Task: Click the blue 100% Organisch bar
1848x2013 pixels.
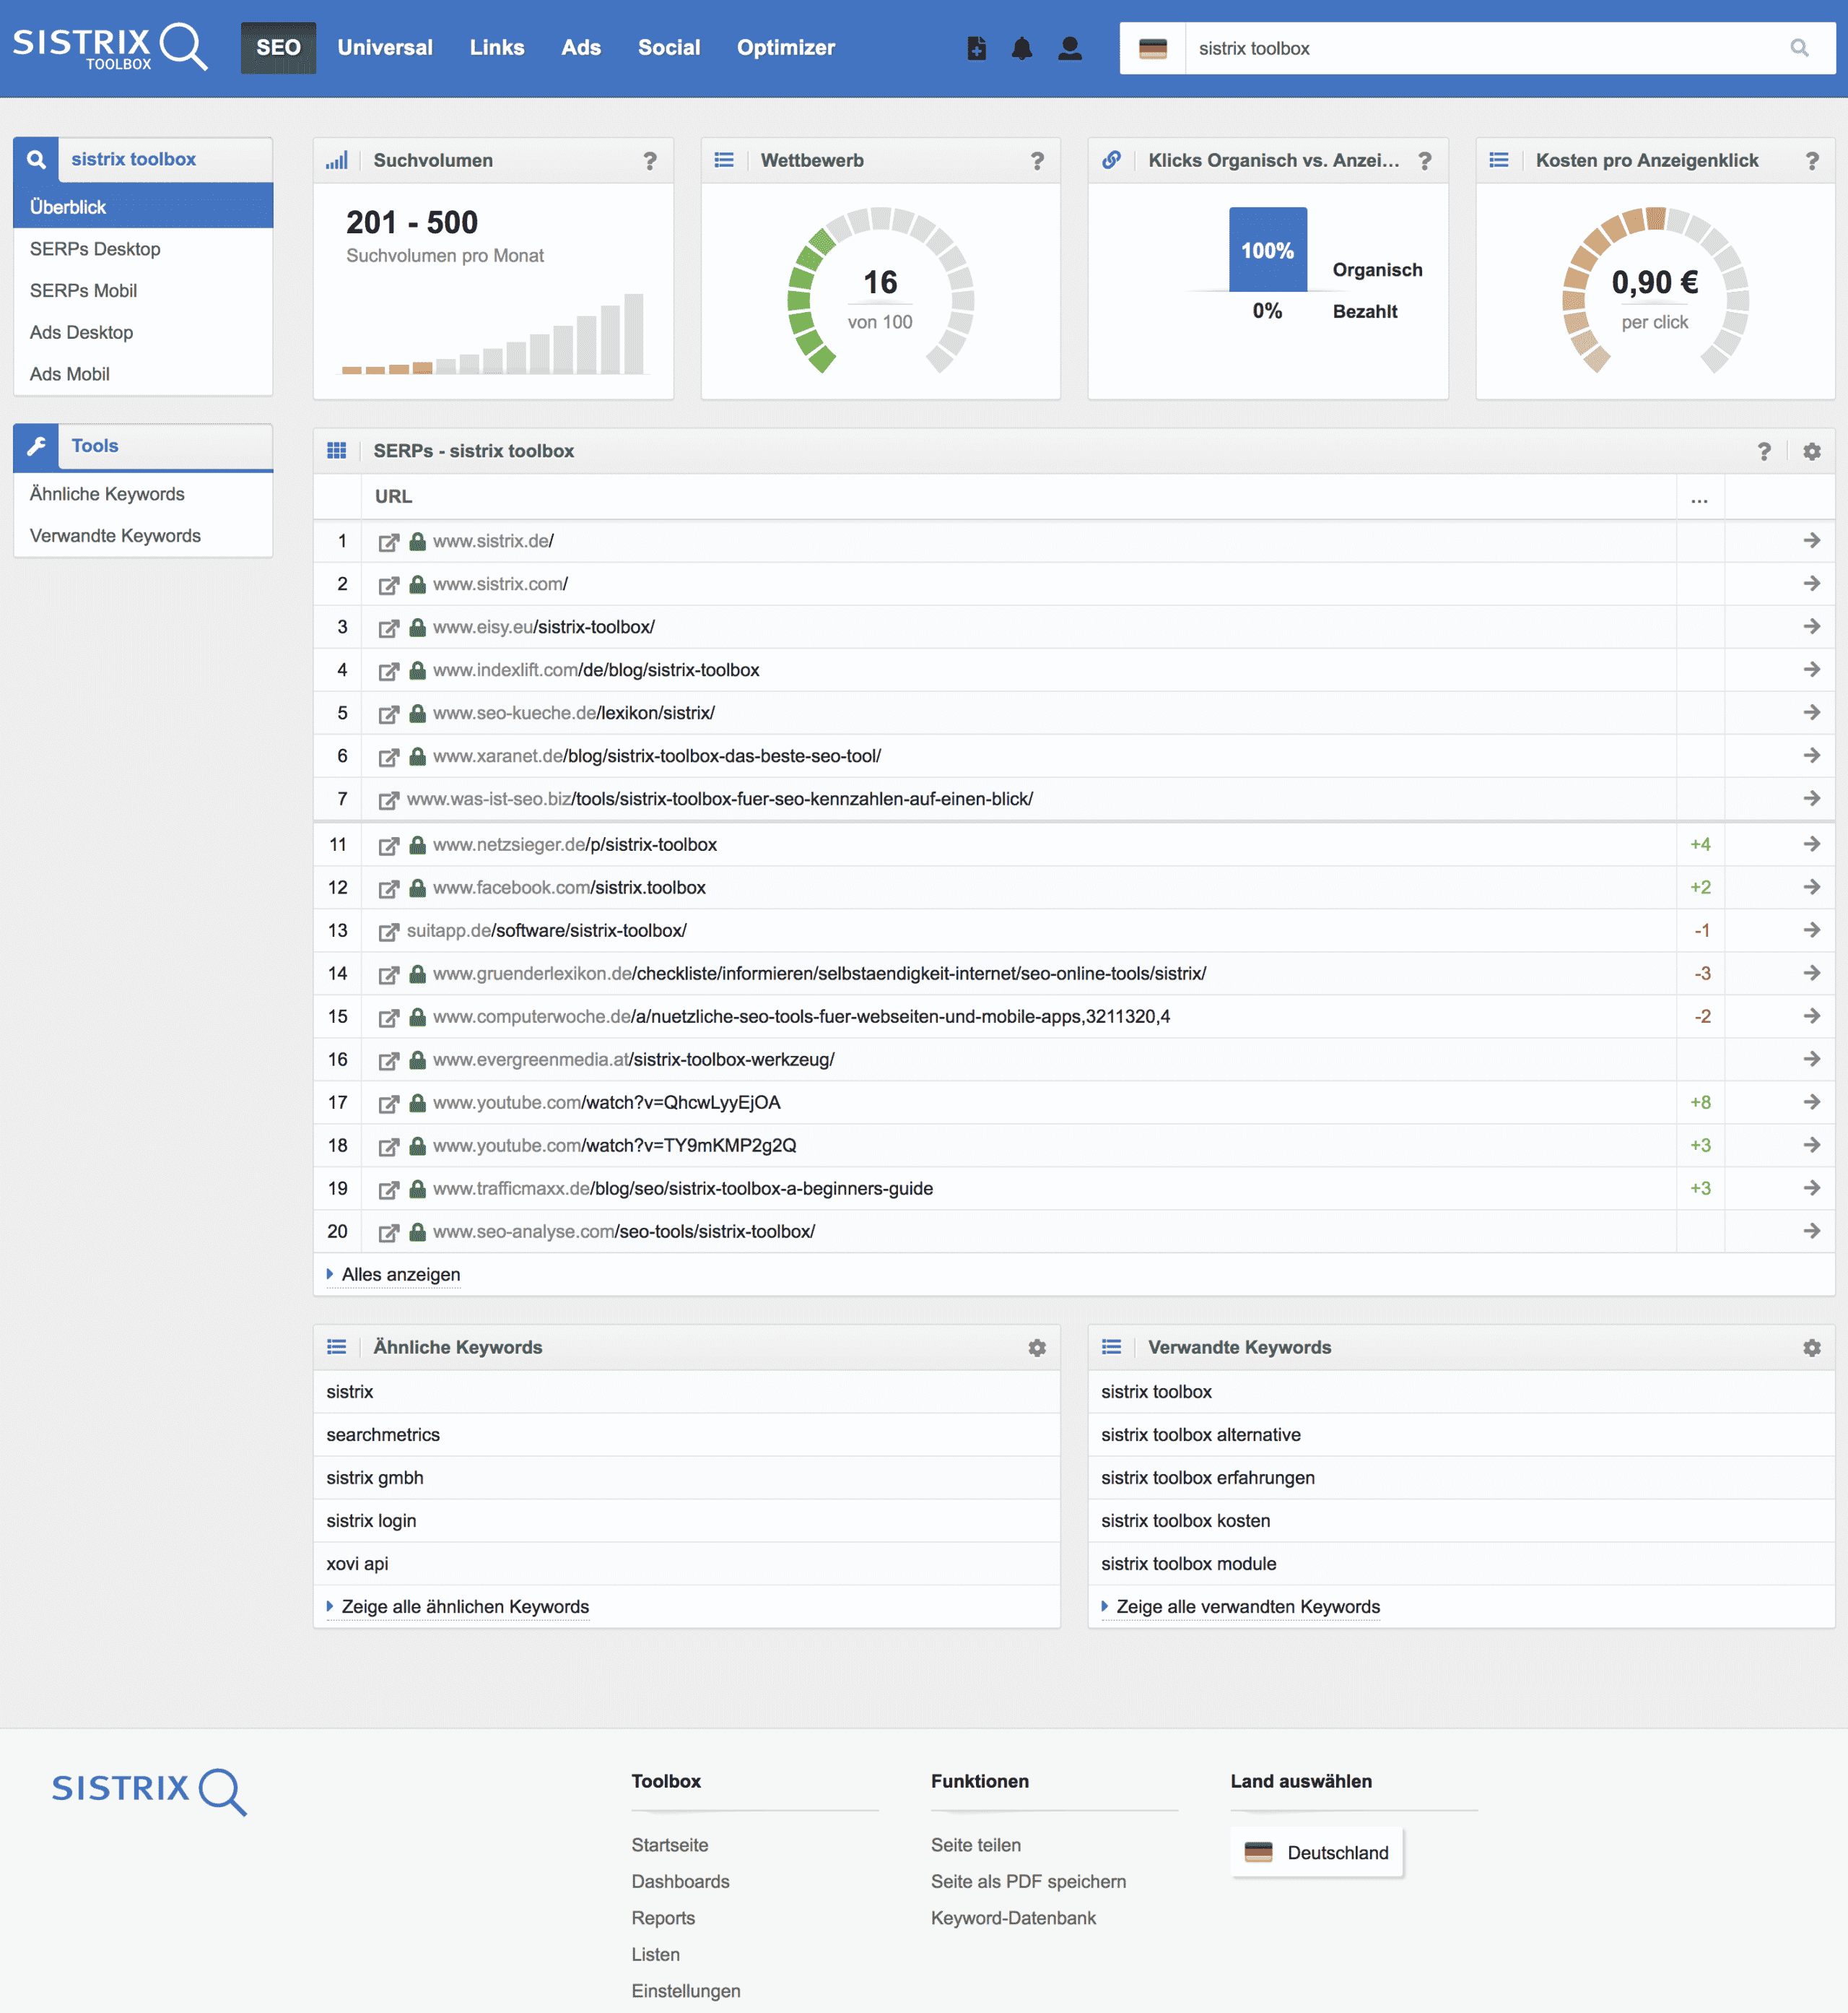Action: click(1268, 249)
